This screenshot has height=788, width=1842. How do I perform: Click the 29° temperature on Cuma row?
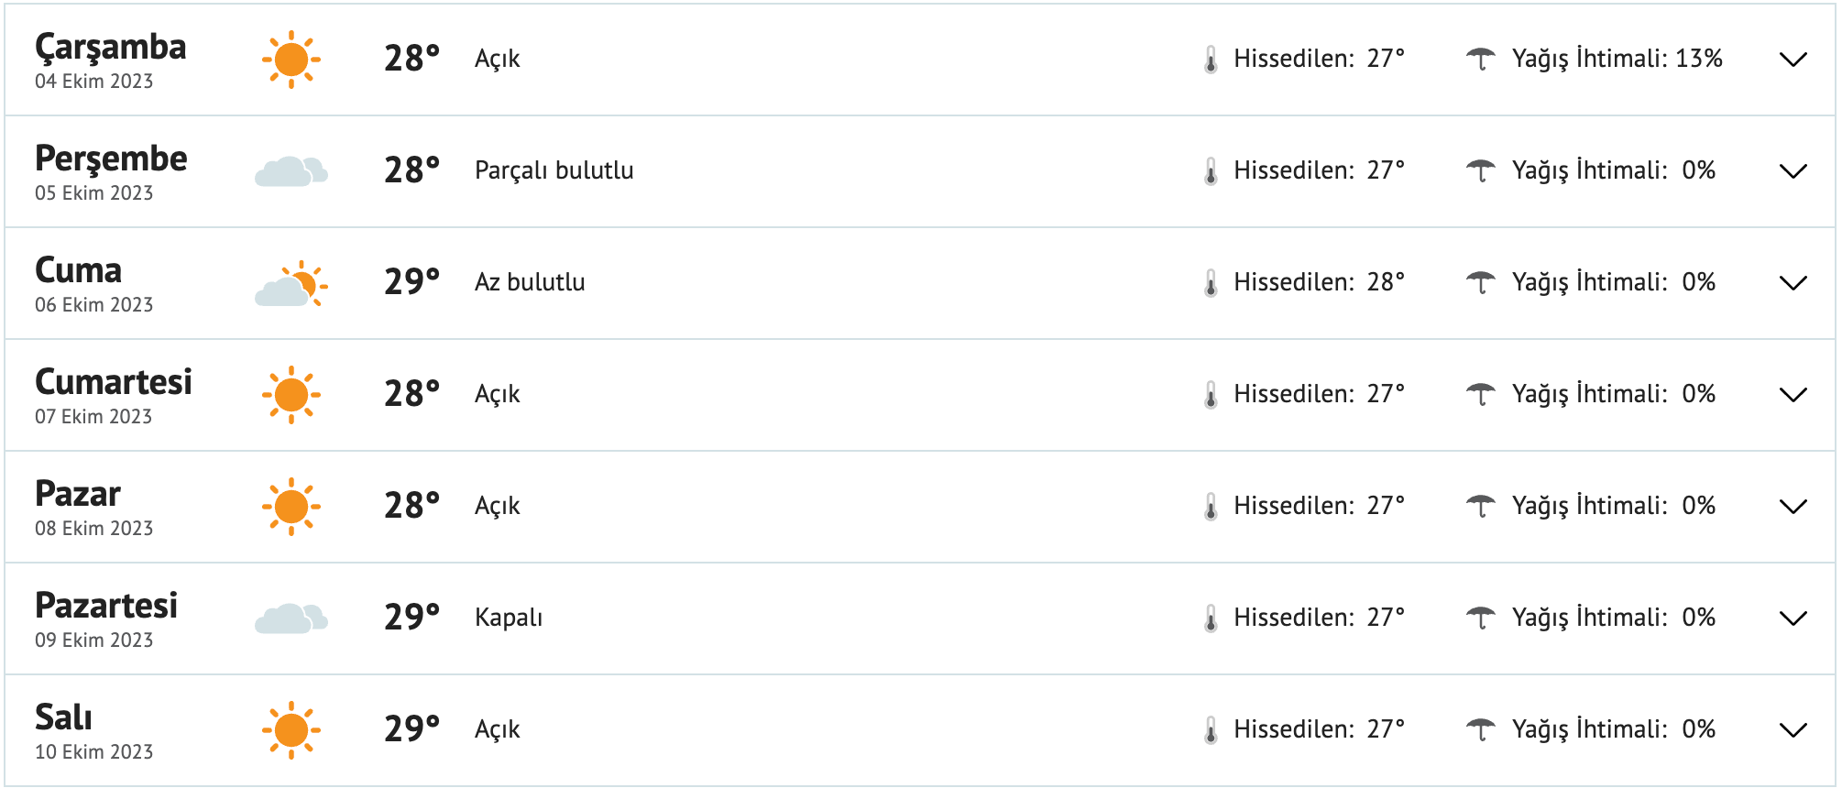click(x=412, y=281)
